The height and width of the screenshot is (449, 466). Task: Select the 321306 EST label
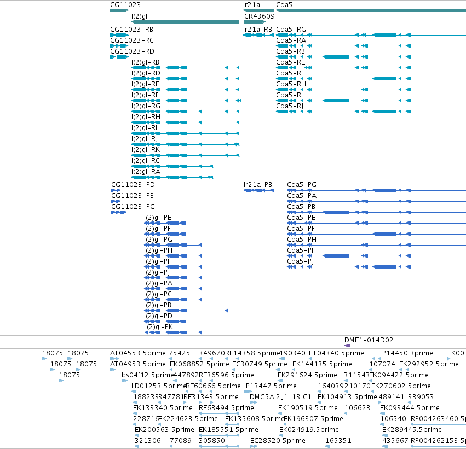tap(148, 441)
